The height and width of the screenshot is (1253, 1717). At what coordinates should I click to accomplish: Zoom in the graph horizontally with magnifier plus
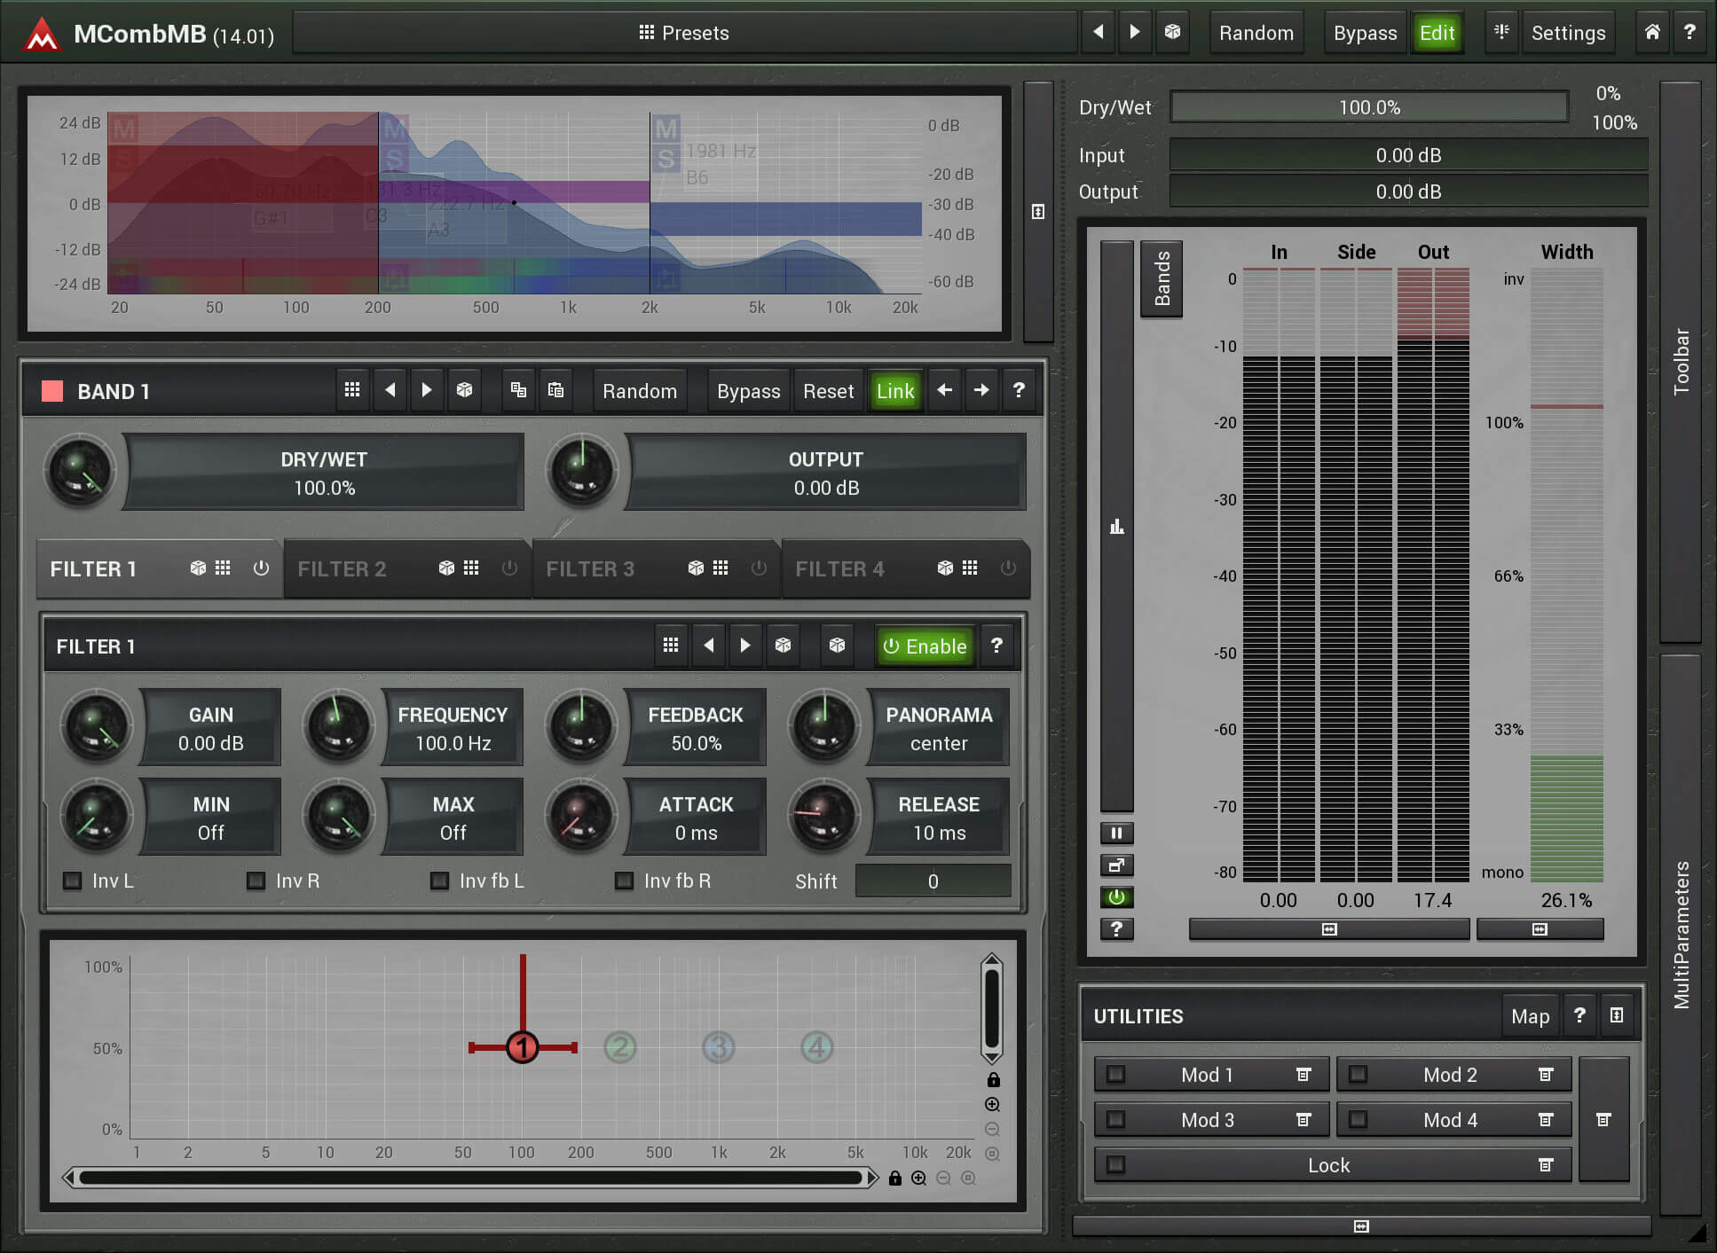coord(919,1179)
